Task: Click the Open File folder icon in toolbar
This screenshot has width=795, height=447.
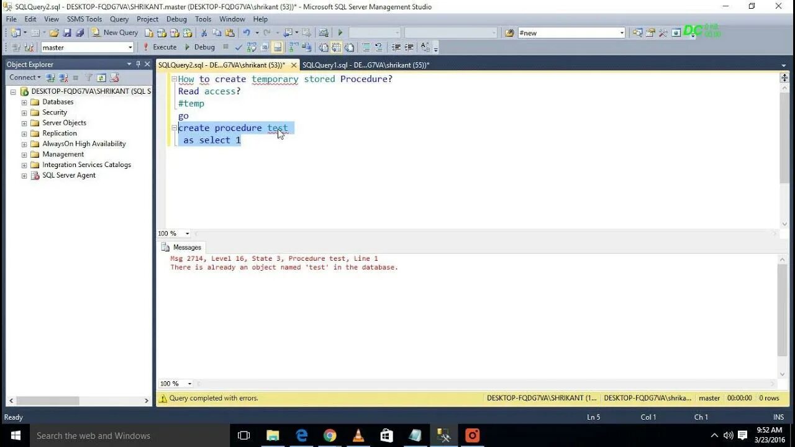Action: pyautogui.click(x=53, y=32)
